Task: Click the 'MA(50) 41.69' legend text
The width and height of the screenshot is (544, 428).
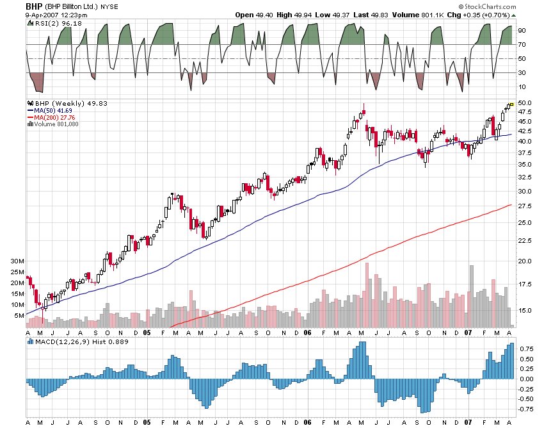Action: (53, 110)
